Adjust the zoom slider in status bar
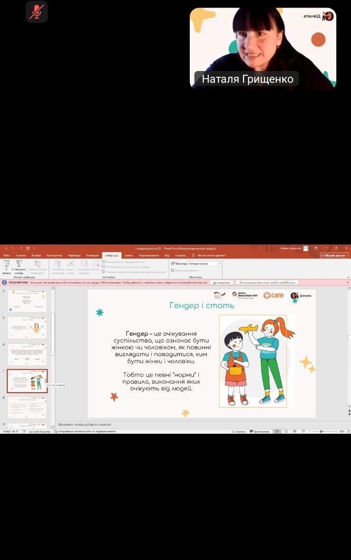 pos(322,431)
